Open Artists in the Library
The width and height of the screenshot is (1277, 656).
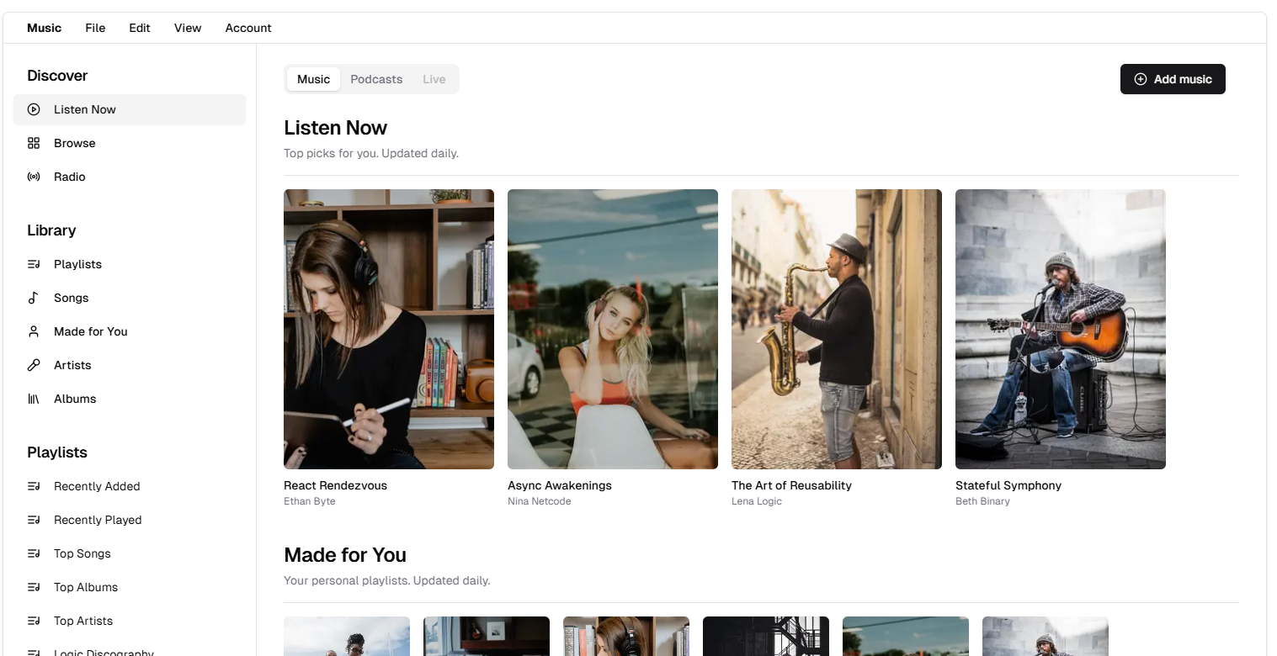click(x=130, y=365)
